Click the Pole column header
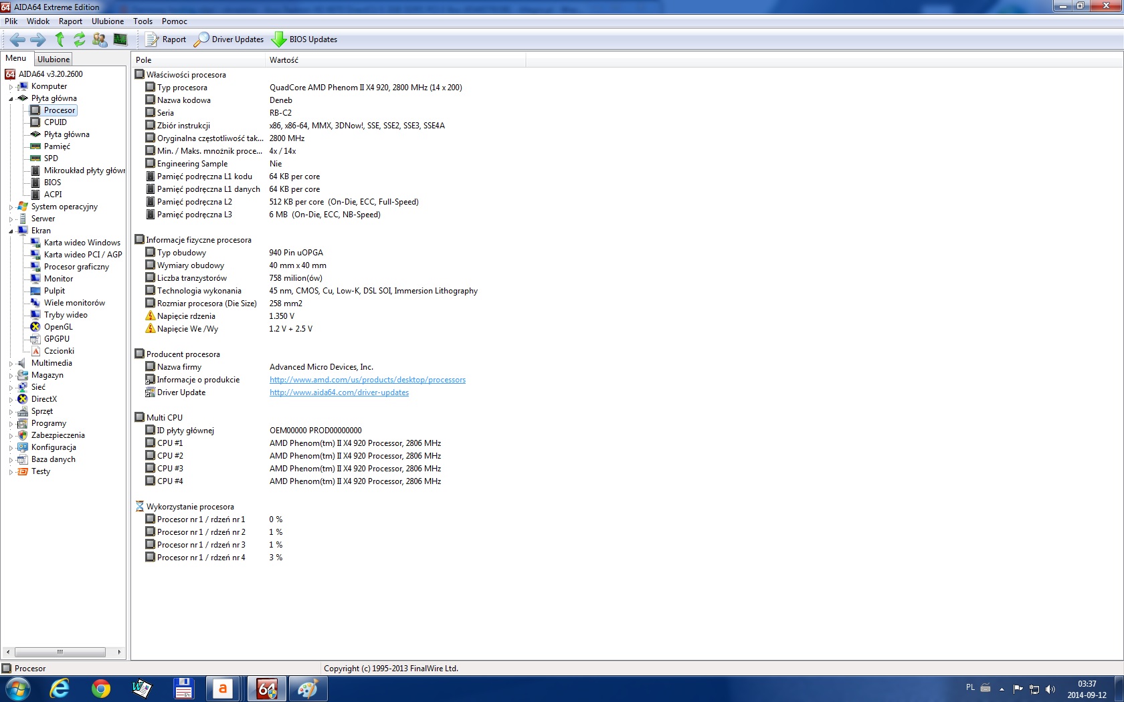 198,60
